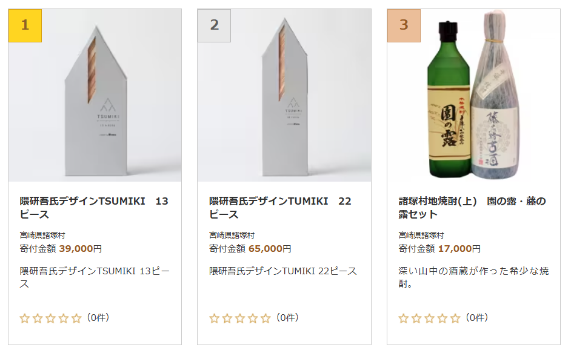Click third star of TUMIKI 22 piece rating

(x=240, y=319)
